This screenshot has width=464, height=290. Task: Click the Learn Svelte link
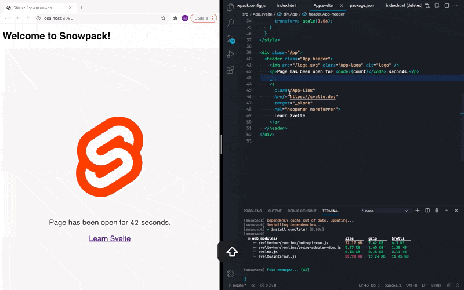(x=110, y=238)
